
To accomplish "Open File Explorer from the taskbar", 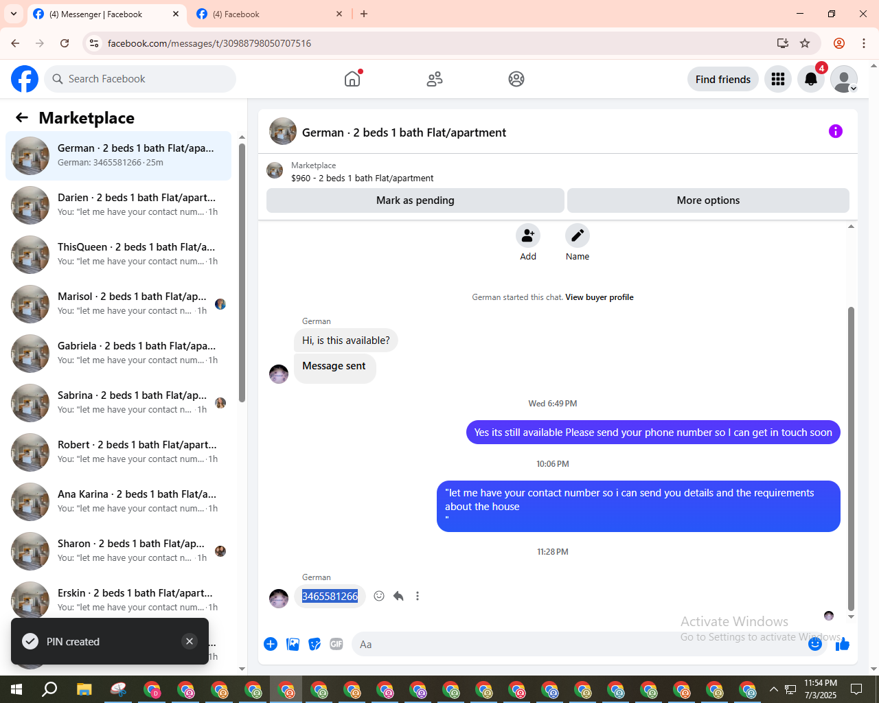I will pyautogui.click(x=84, y=689).
